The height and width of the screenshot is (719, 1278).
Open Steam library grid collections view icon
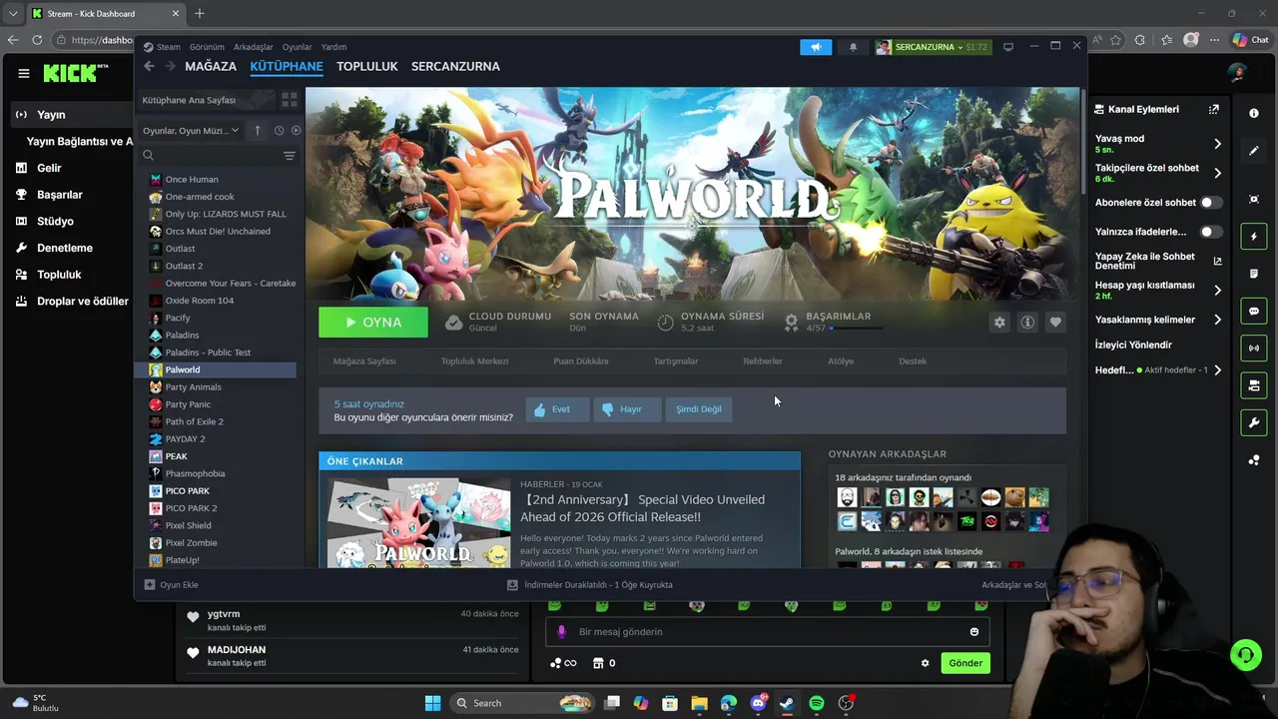click(290, 100)
